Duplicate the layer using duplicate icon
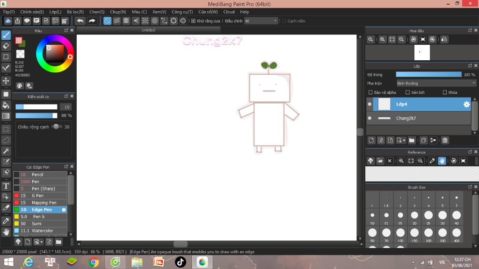The width and height of the screenshot is (479, 269). coord(423,140)
